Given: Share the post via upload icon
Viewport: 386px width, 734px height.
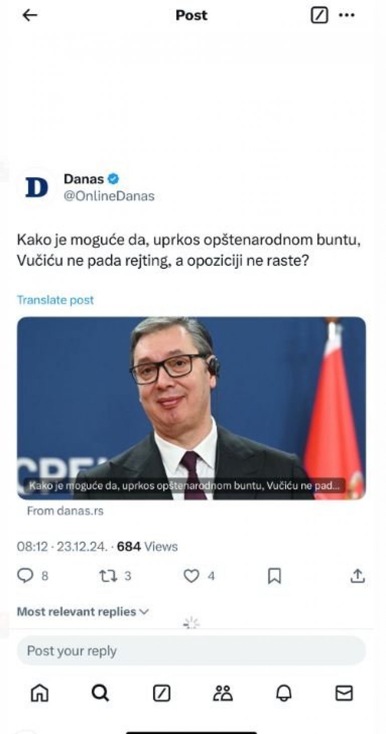Looking at the screenshot, I should [357, 576].
